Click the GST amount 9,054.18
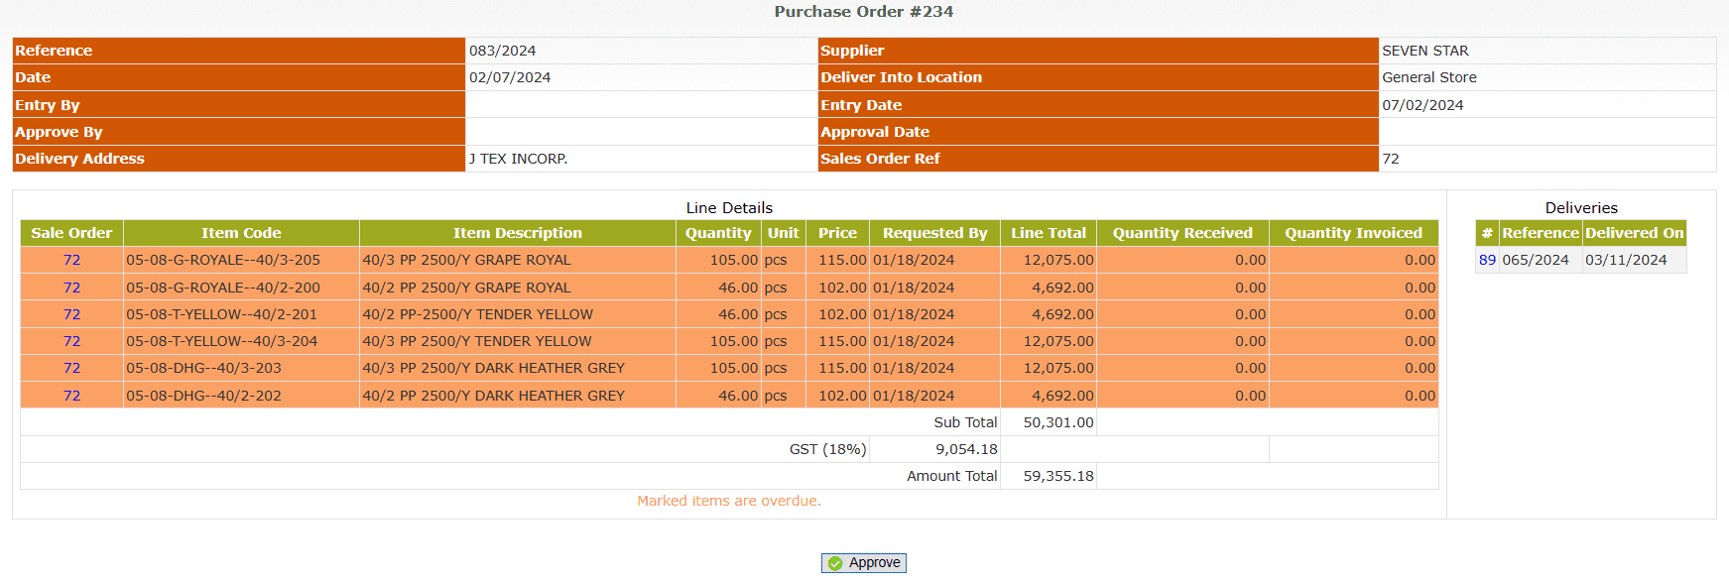 [x=966, y=449]
